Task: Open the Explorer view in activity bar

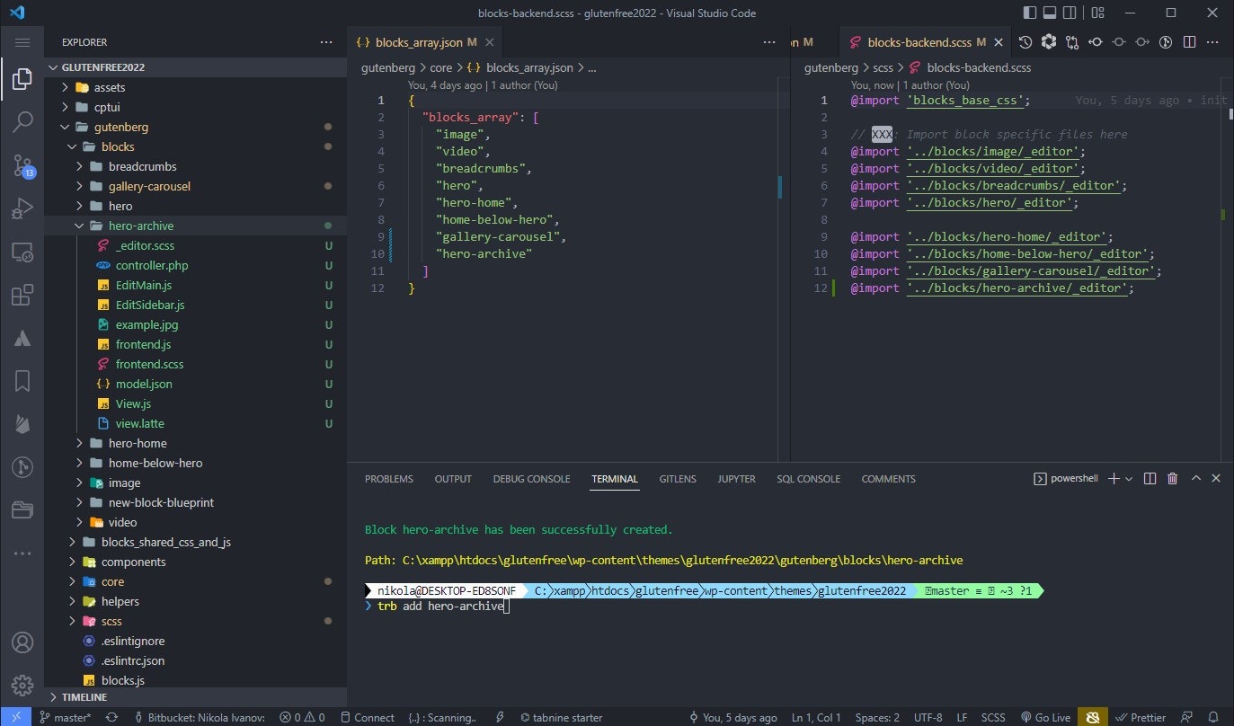Action: tap(22, 79)
